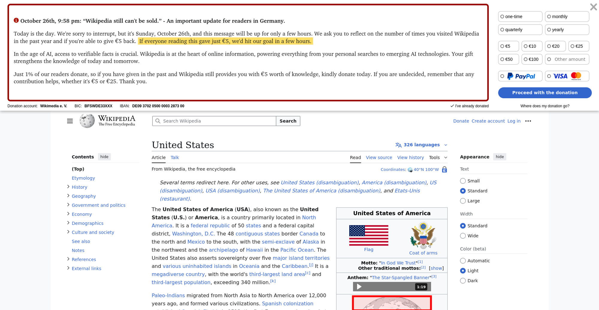The width and height of the screenshot is (599, 310).
Task: Expand the History section in contents
Action: [68, 187]
